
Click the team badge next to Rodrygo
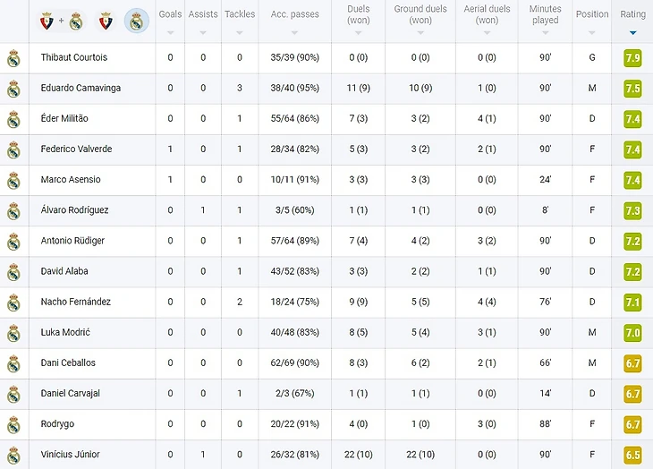point(13,424)
